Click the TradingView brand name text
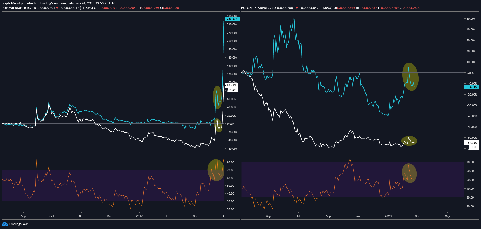Image resolution: width=481 pixels, height=229 pixels. [x=18, y=224]
